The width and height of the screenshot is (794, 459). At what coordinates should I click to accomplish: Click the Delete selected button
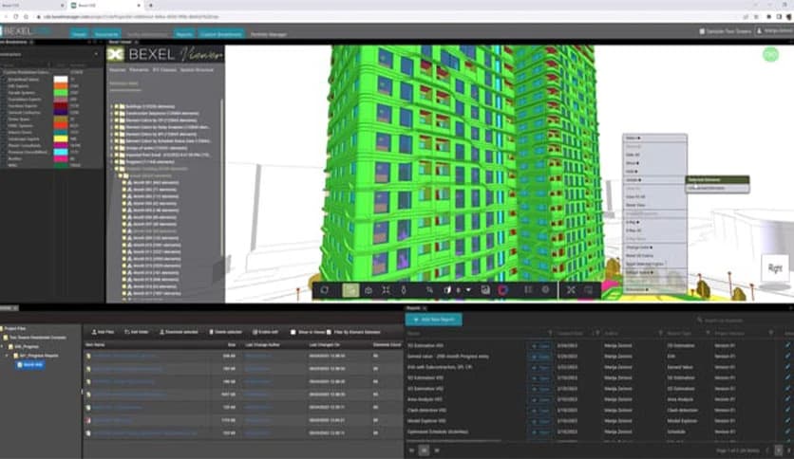point(225,332)
